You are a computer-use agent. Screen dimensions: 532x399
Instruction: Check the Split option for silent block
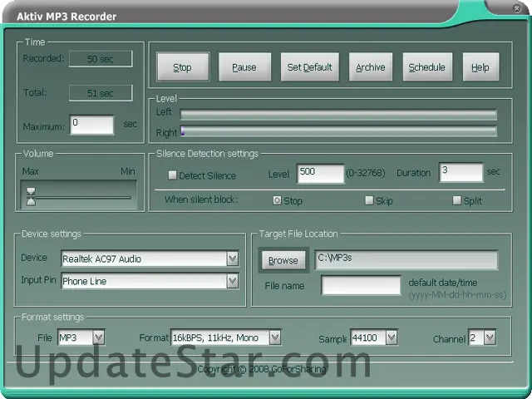click(x=457, y=200)
